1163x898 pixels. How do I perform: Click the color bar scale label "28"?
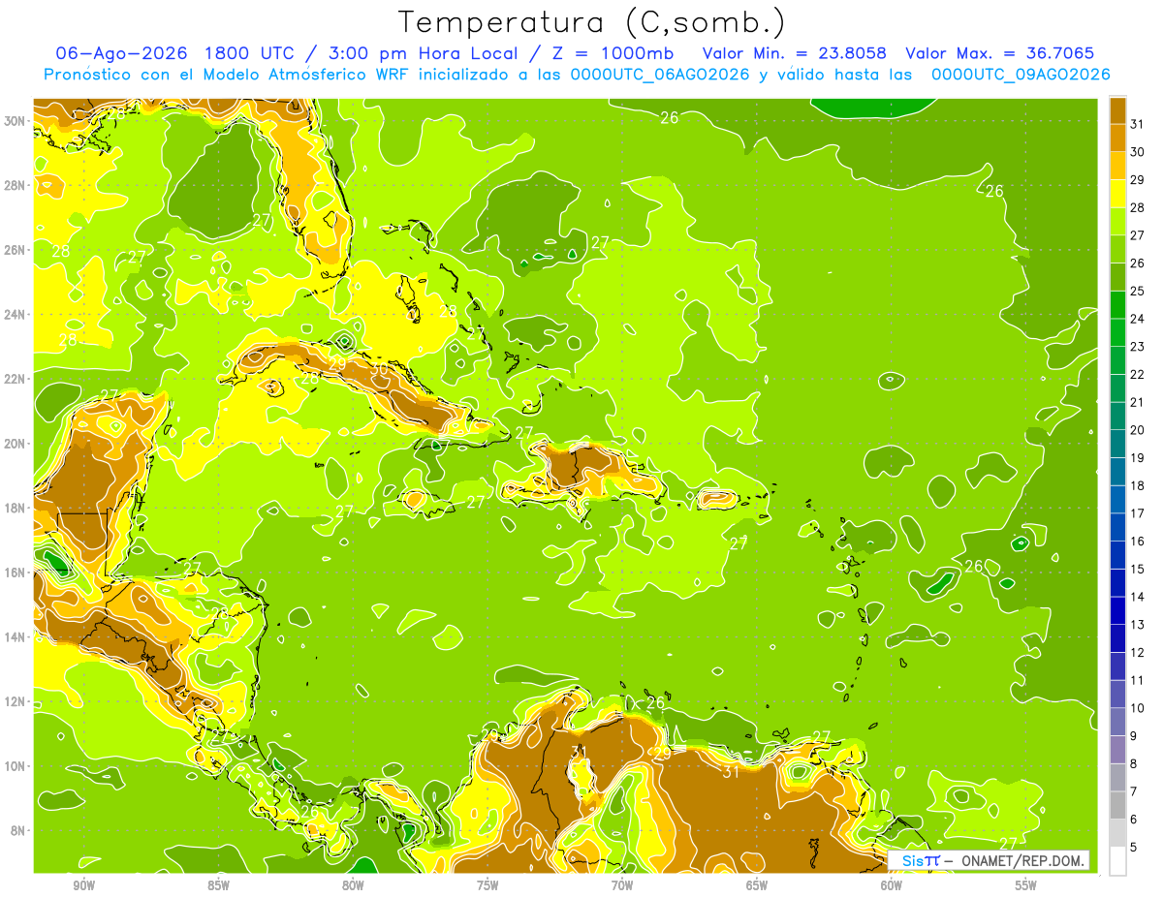pos(1137,207)
